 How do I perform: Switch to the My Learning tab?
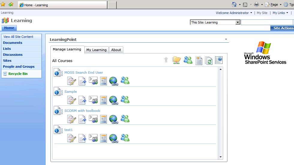pos(96,50)
